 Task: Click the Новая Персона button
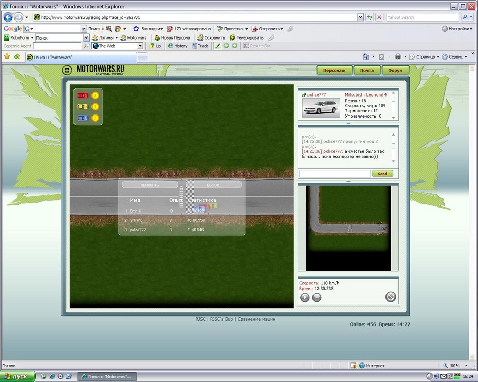[x=172, y=38]
